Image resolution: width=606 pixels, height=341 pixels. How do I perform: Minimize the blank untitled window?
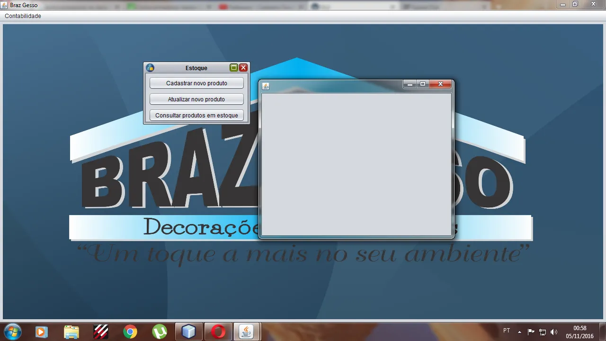click(410, 84)
